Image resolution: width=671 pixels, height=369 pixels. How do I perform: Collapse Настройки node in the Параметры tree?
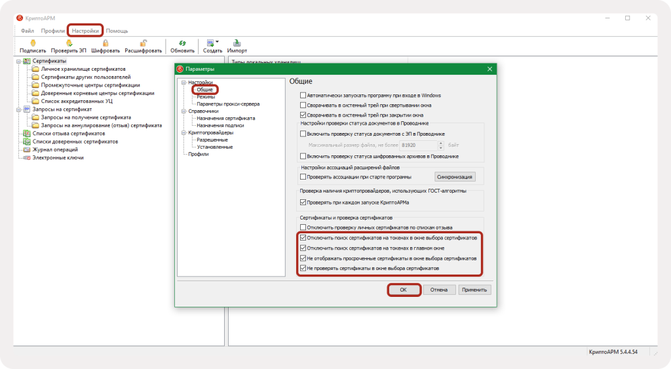pyautogui.click(x=183, y=82)
